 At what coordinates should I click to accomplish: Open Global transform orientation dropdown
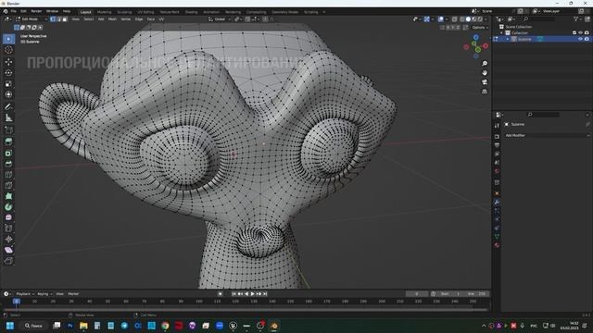220,18
